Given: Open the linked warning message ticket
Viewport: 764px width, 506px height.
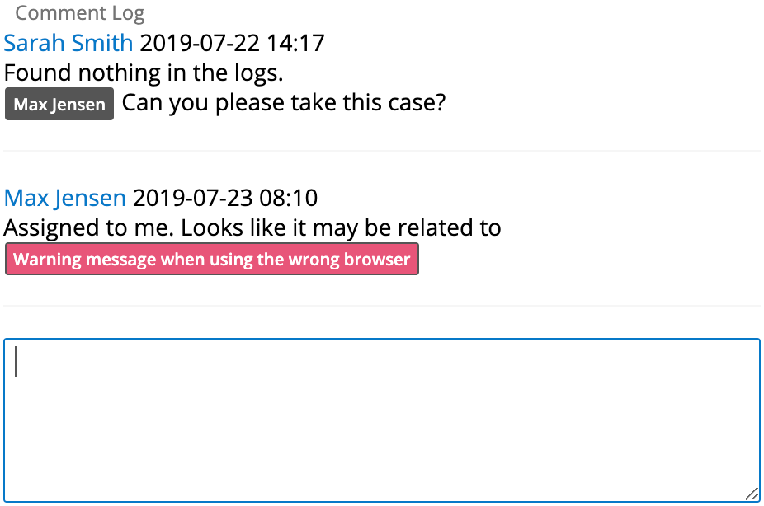Looking at the screenshot, I should click(x=211, y=259).
